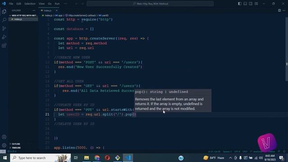This screenshot has height=162, width=288.
Task: Click the split editor right icon
Action: click(279, 10)
